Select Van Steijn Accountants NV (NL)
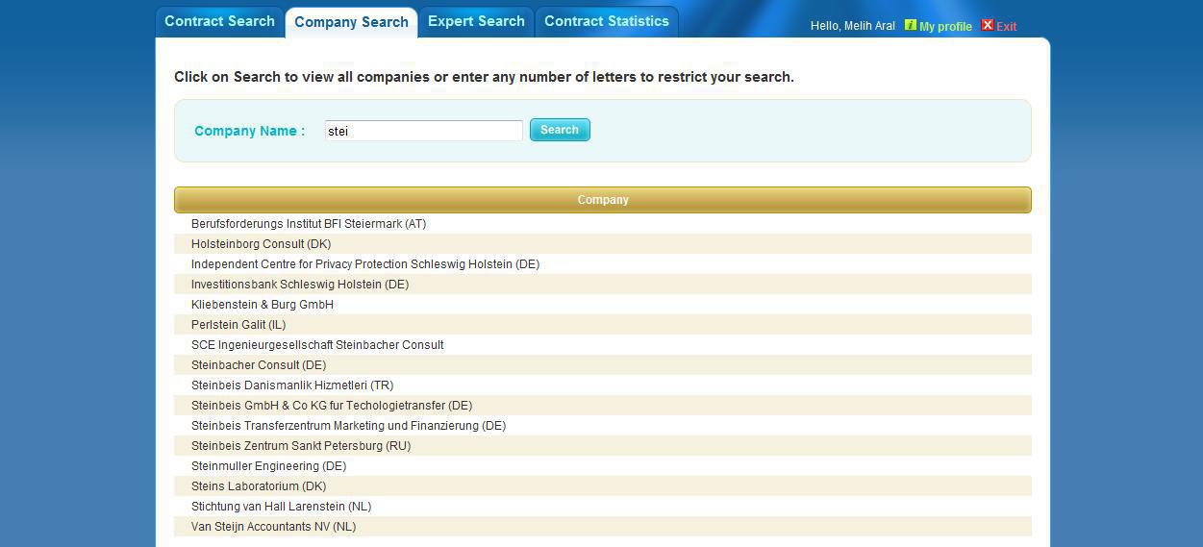1203x547 pixels. [x=273, y=527]
